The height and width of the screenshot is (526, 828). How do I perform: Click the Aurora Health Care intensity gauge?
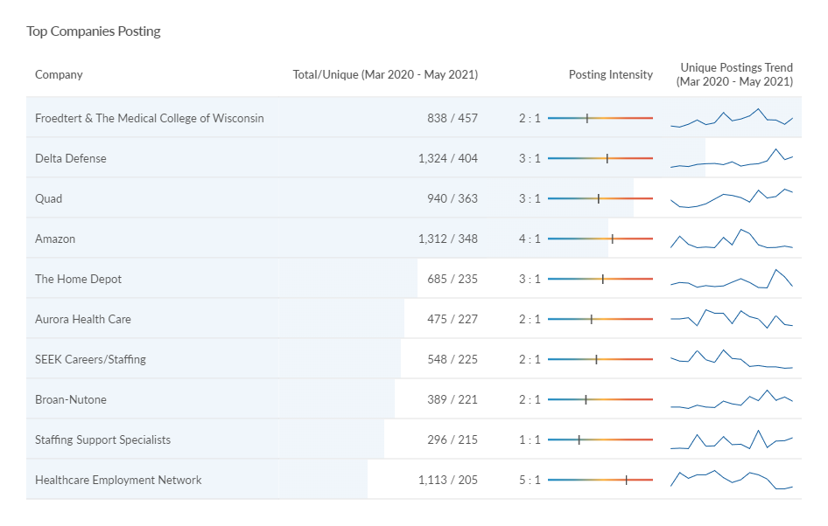tap(600, 319)
